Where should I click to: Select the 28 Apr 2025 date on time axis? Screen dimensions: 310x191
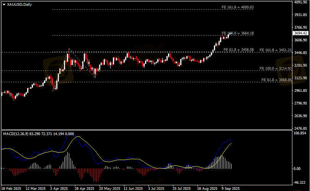85,189
